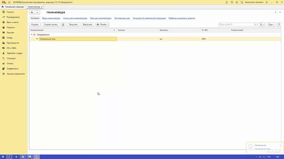Open the history clock icon in title bar

pyautogui.click(x=232, y=2)
